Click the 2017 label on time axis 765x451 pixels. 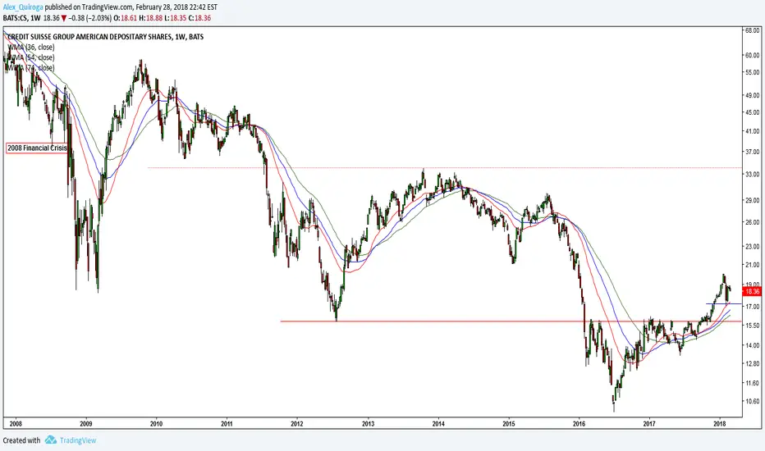(x=649, y=424)
